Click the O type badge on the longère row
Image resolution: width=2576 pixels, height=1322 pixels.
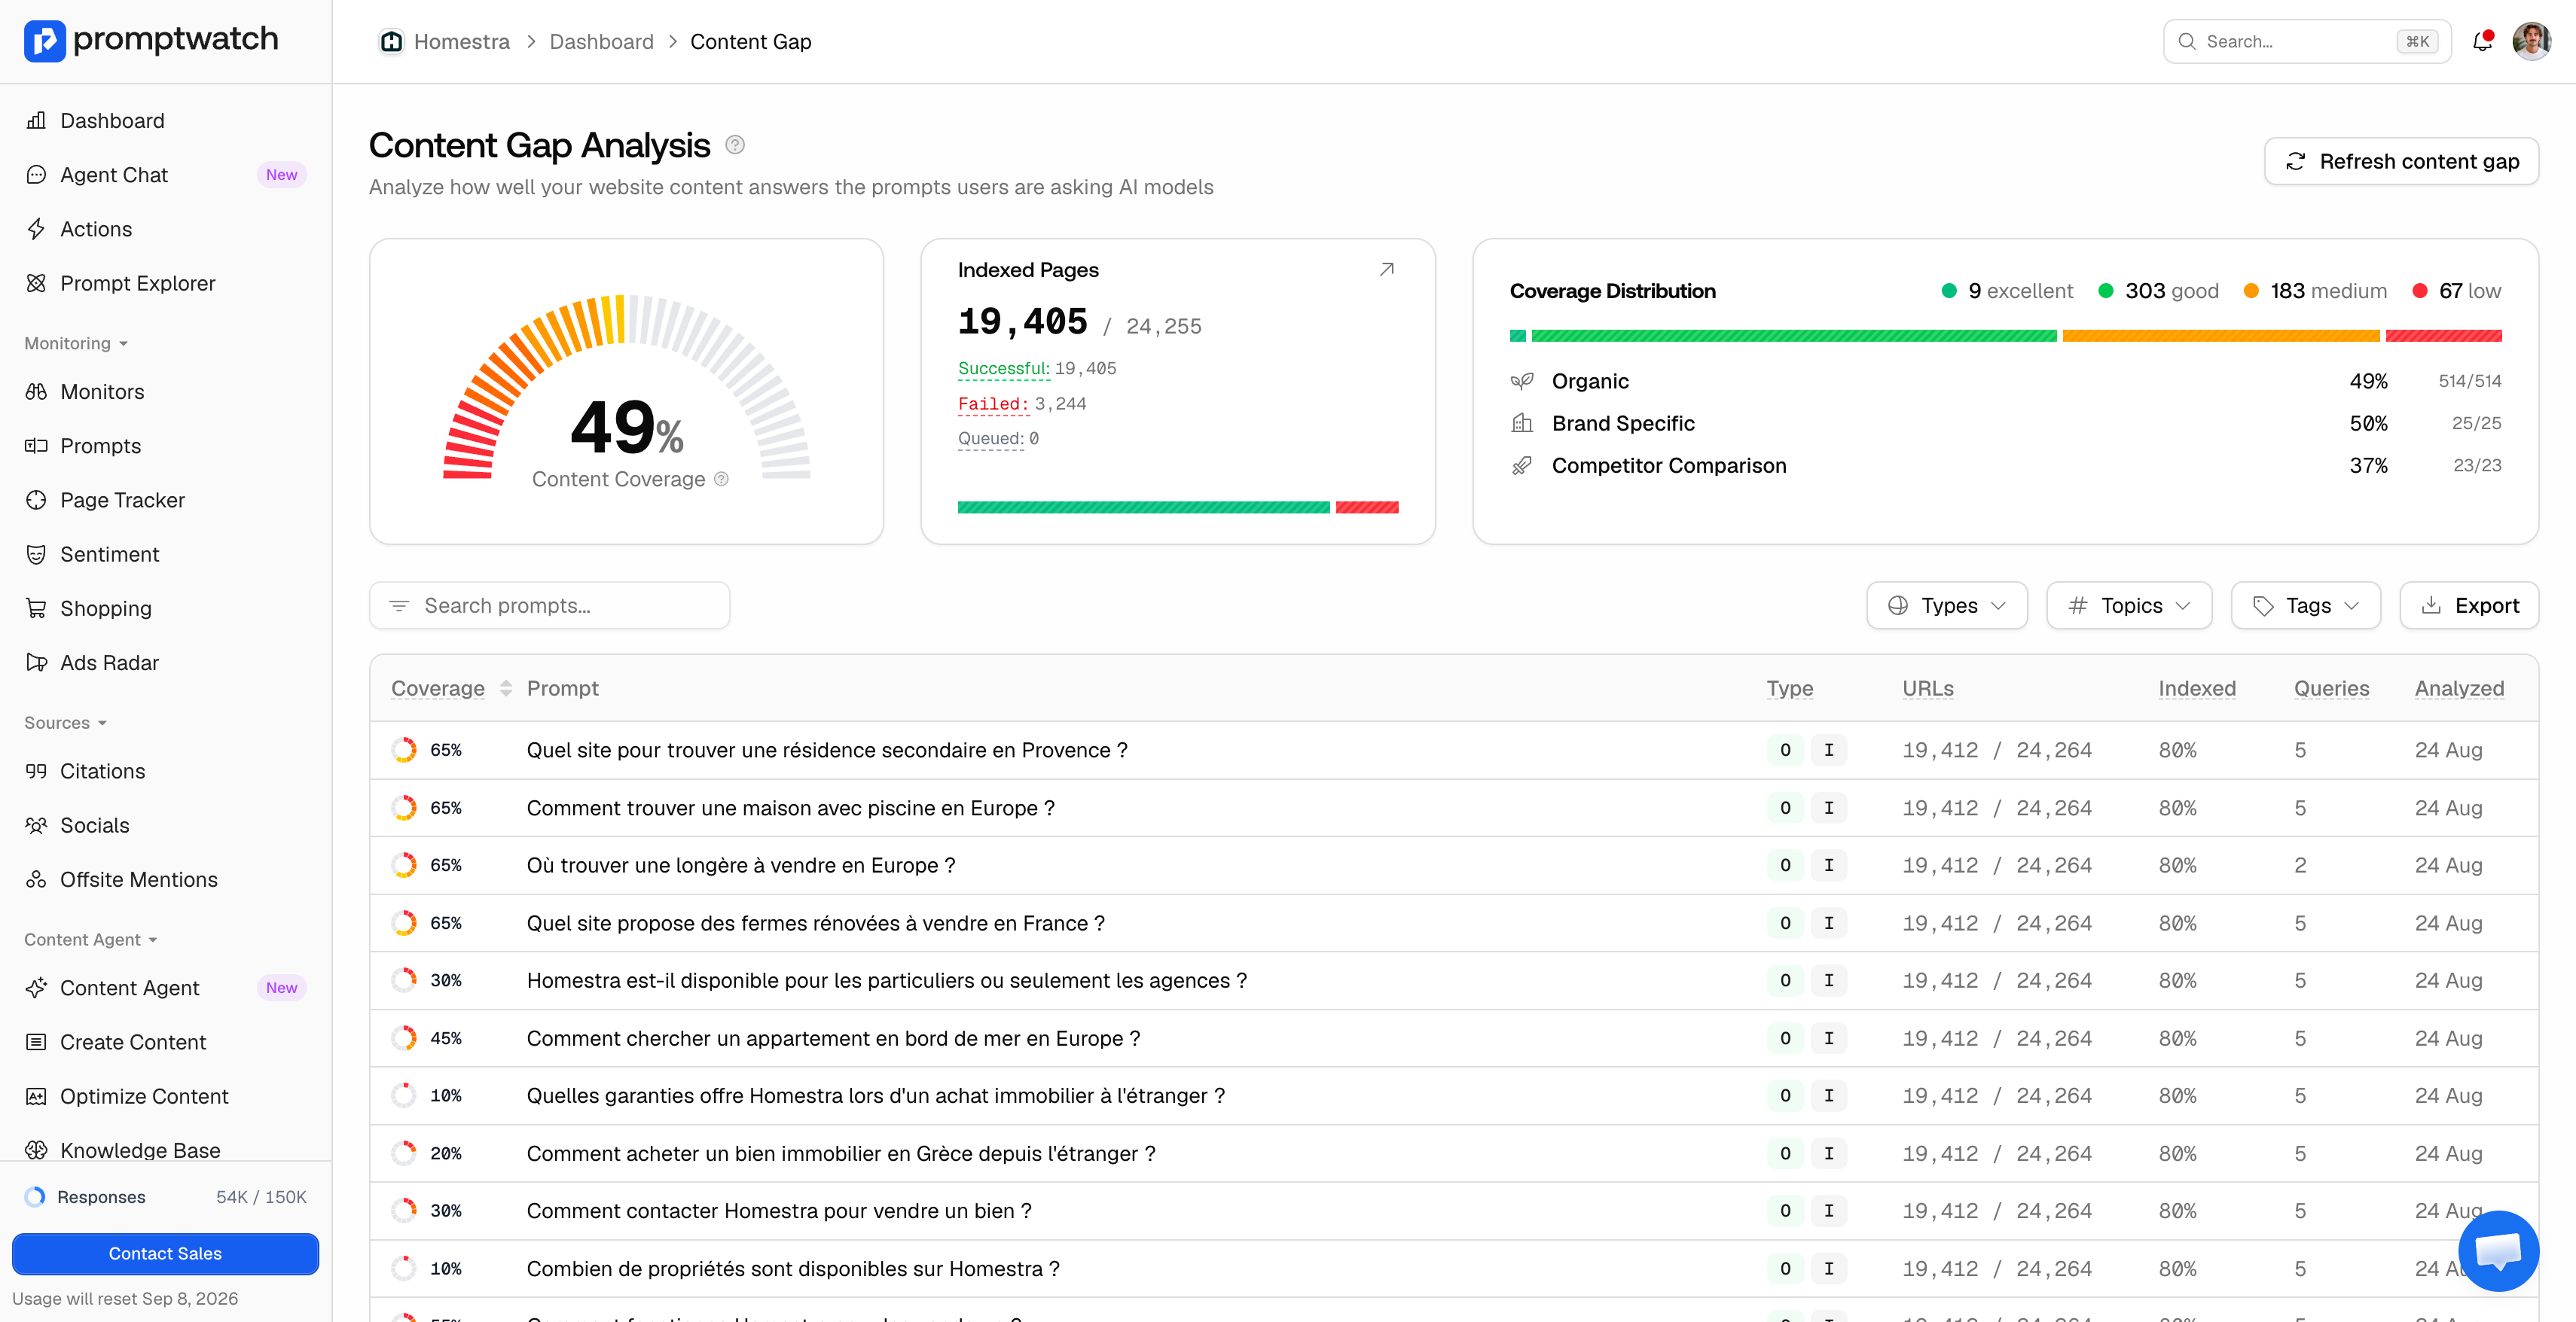click(x=1785, y=865)
